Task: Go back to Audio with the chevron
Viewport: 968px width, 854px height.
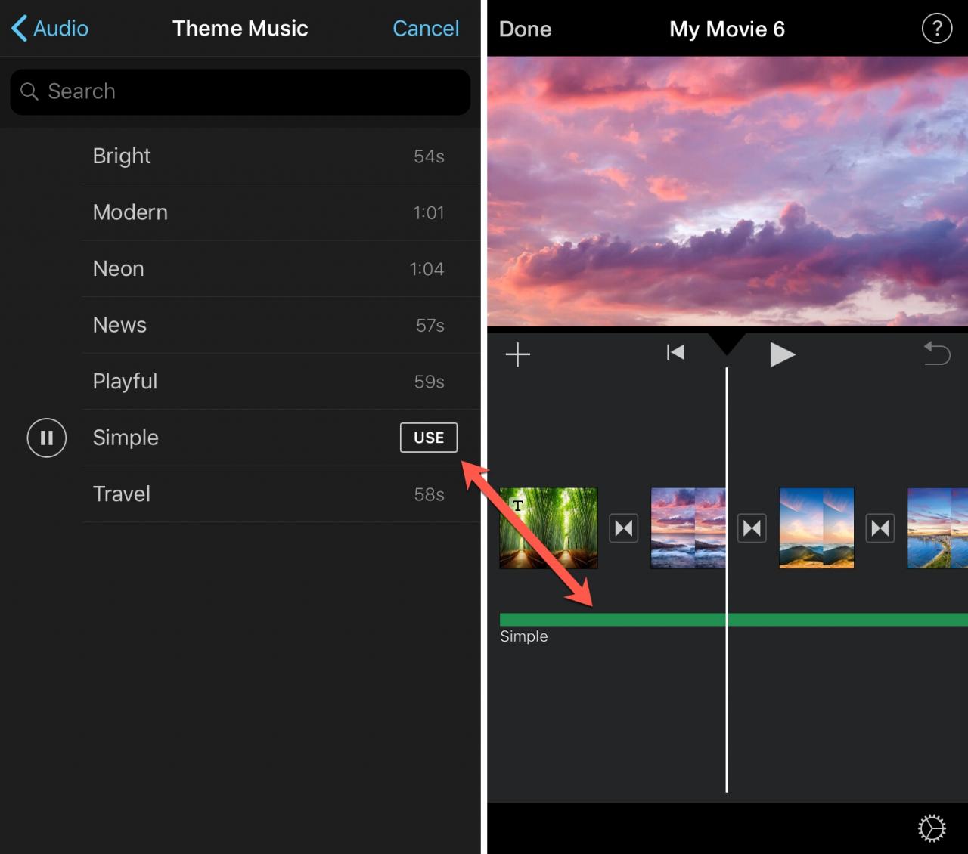Action: 50,29
